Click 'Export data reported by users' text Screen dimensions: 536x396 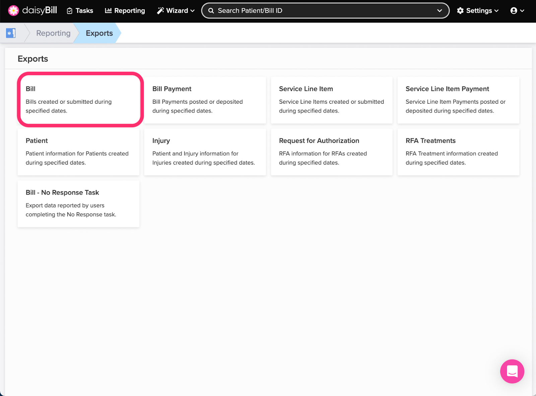65,205
